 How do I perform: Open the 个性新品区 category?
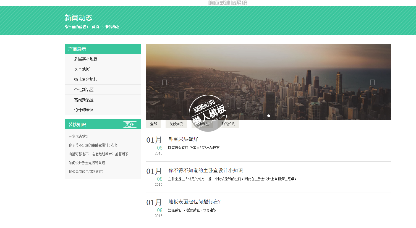(84, 90)
